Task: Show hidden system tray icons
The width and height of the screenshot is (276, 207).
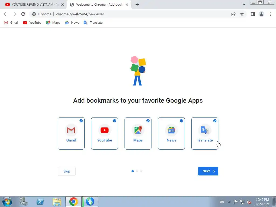Action: (229, 202)
